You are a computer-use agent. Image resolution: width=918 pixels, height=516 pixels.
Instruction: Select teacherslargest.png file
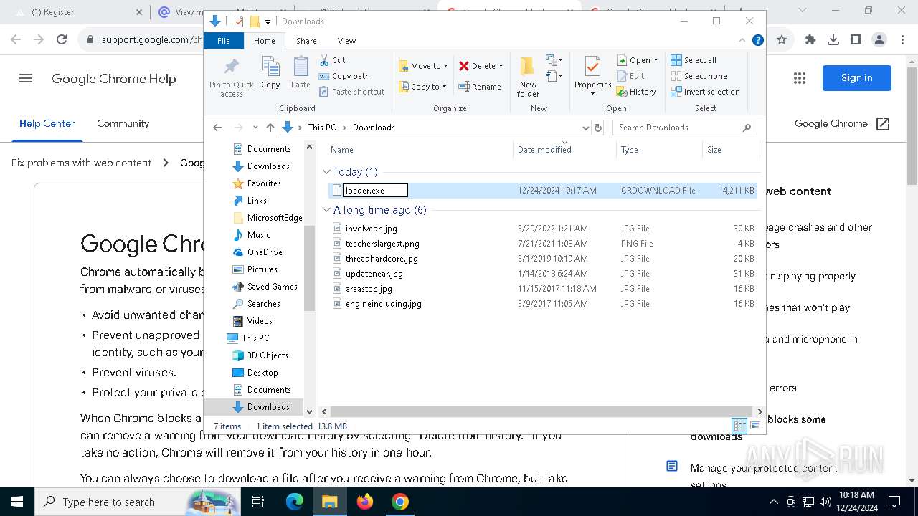click(x=382, y=244)
